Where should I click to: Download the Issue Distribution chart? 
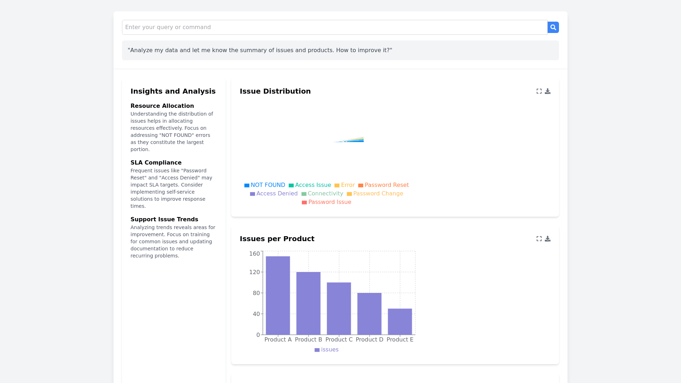point(548,91)
